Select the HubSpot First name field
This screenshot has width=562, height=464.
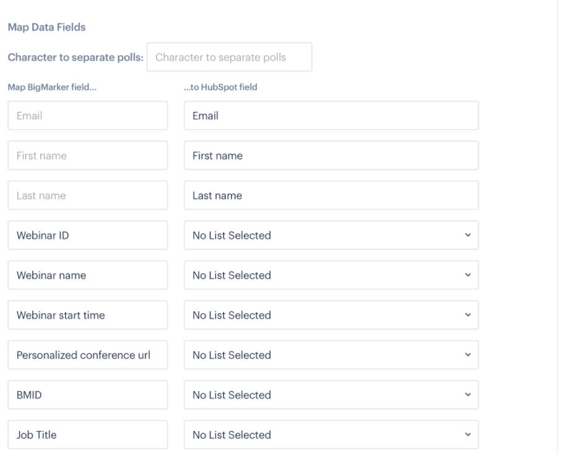click(x=331, y=156)
